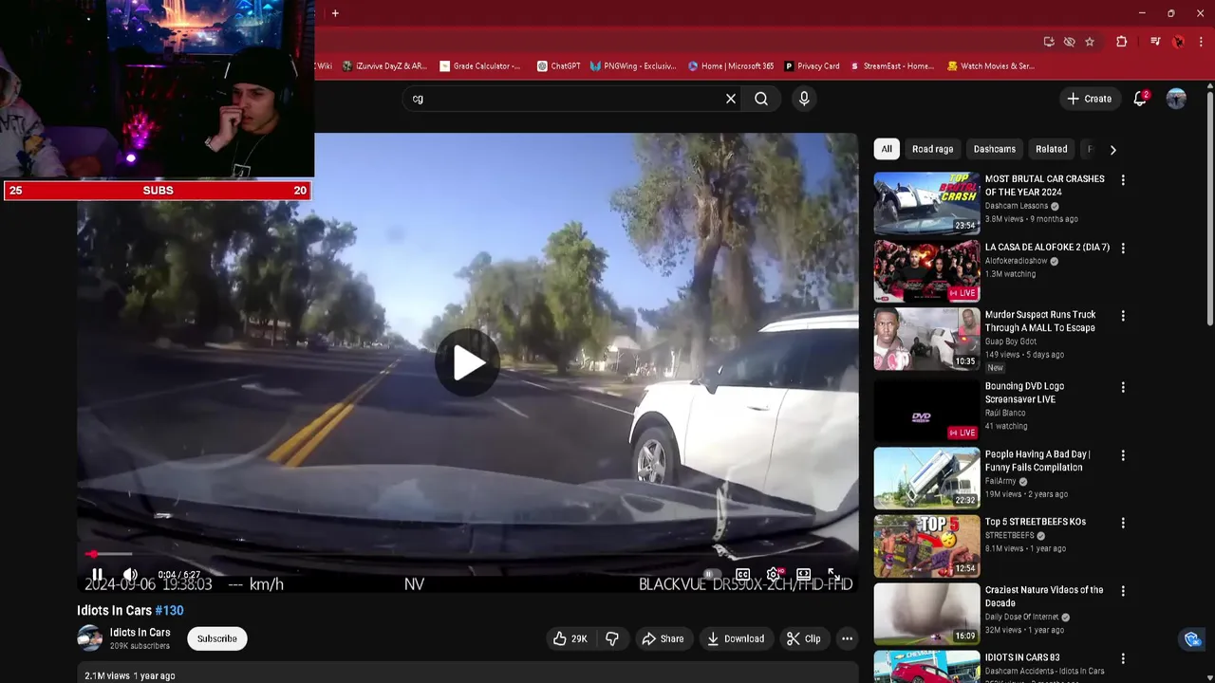This screenshot has width=1215, height=683.
Task: Open the Privacy Card bookmark
Action: coord(813,66)
